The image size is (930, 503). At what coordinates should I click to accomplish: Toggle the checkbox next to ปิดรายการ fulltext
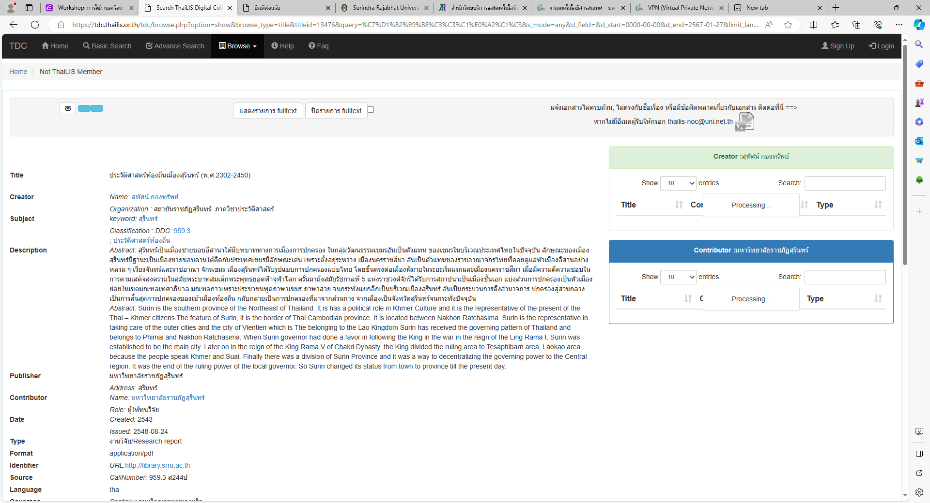coord(371,110)
